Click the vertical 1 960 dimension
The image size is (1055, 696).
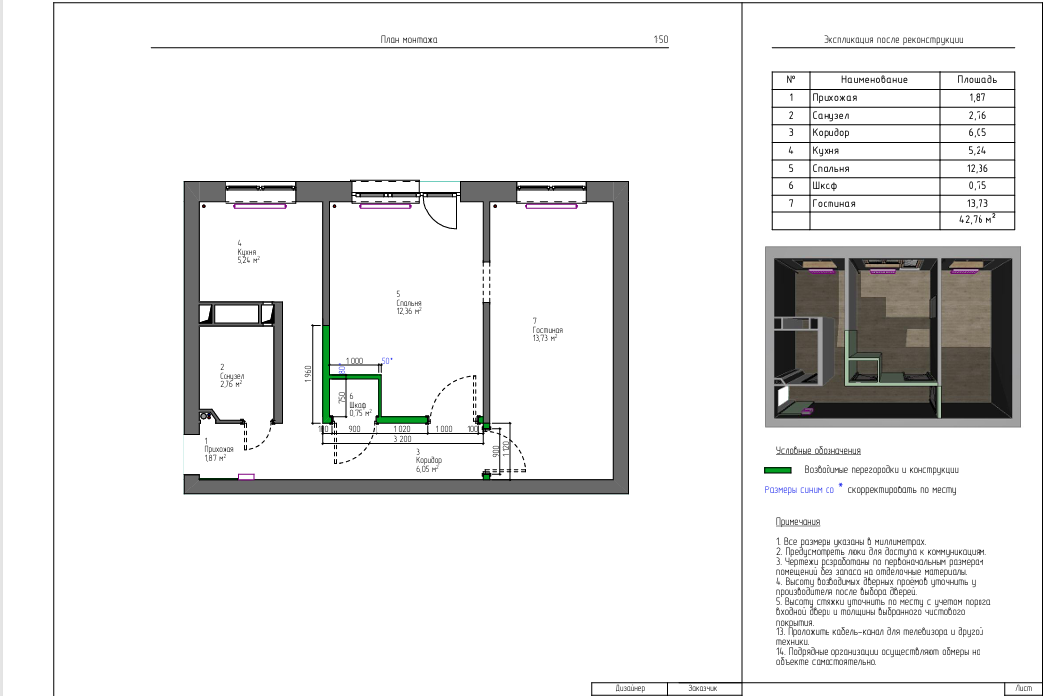(x=308, y=374)
